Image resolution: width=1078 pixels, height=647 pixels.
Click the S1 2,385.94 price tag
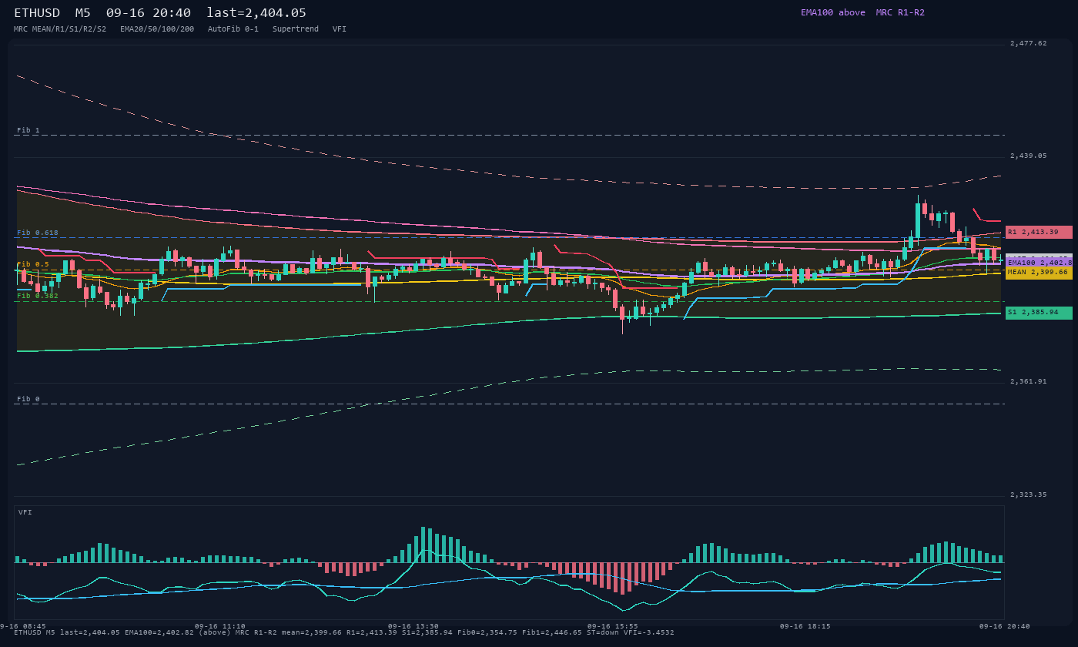click(x=1039, y=313)
